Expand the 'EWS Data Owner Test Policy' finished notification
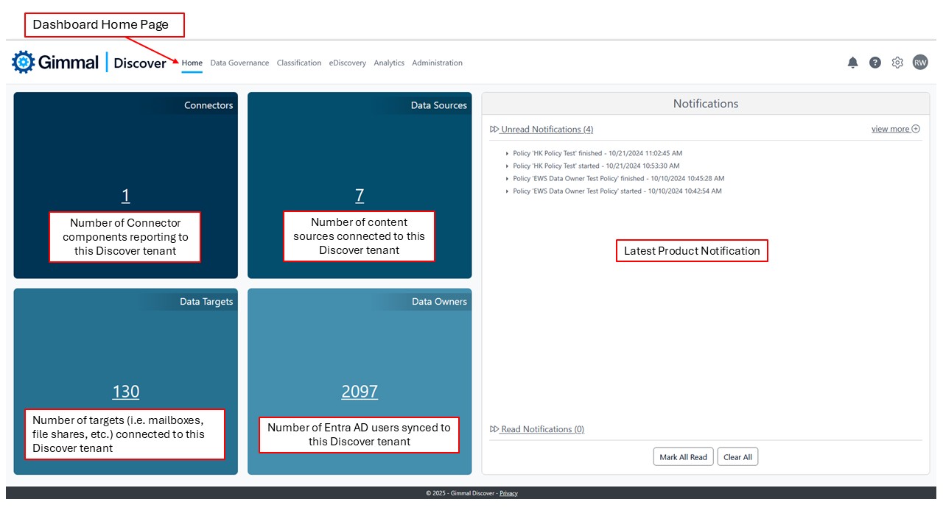 click(507, 178)
